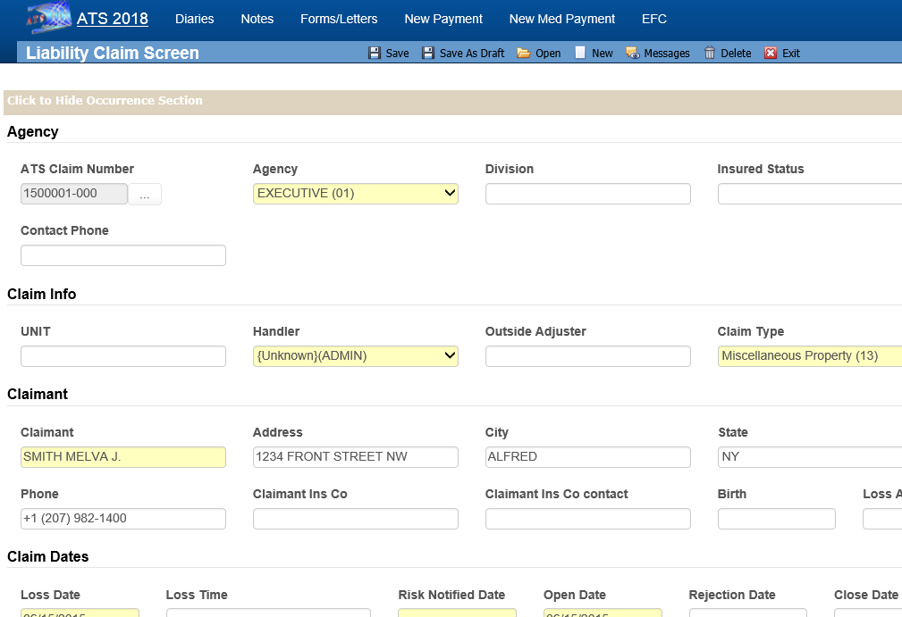This screenshot has height=617, width=902.
Task: Open the Handler dropdown list
Action: tap(450, 356)
